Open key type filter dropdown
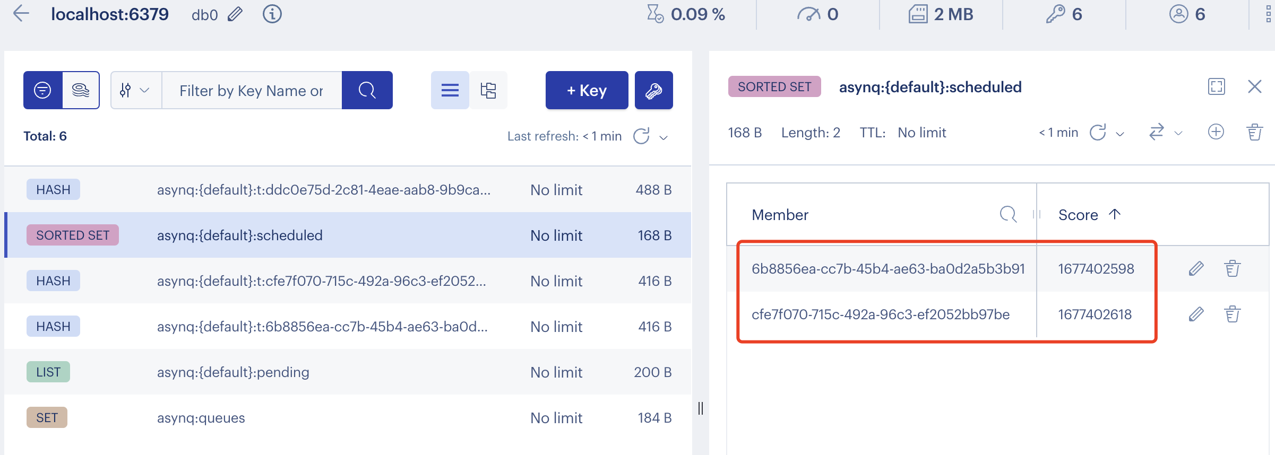The image size is (1275, 455). 135,91
